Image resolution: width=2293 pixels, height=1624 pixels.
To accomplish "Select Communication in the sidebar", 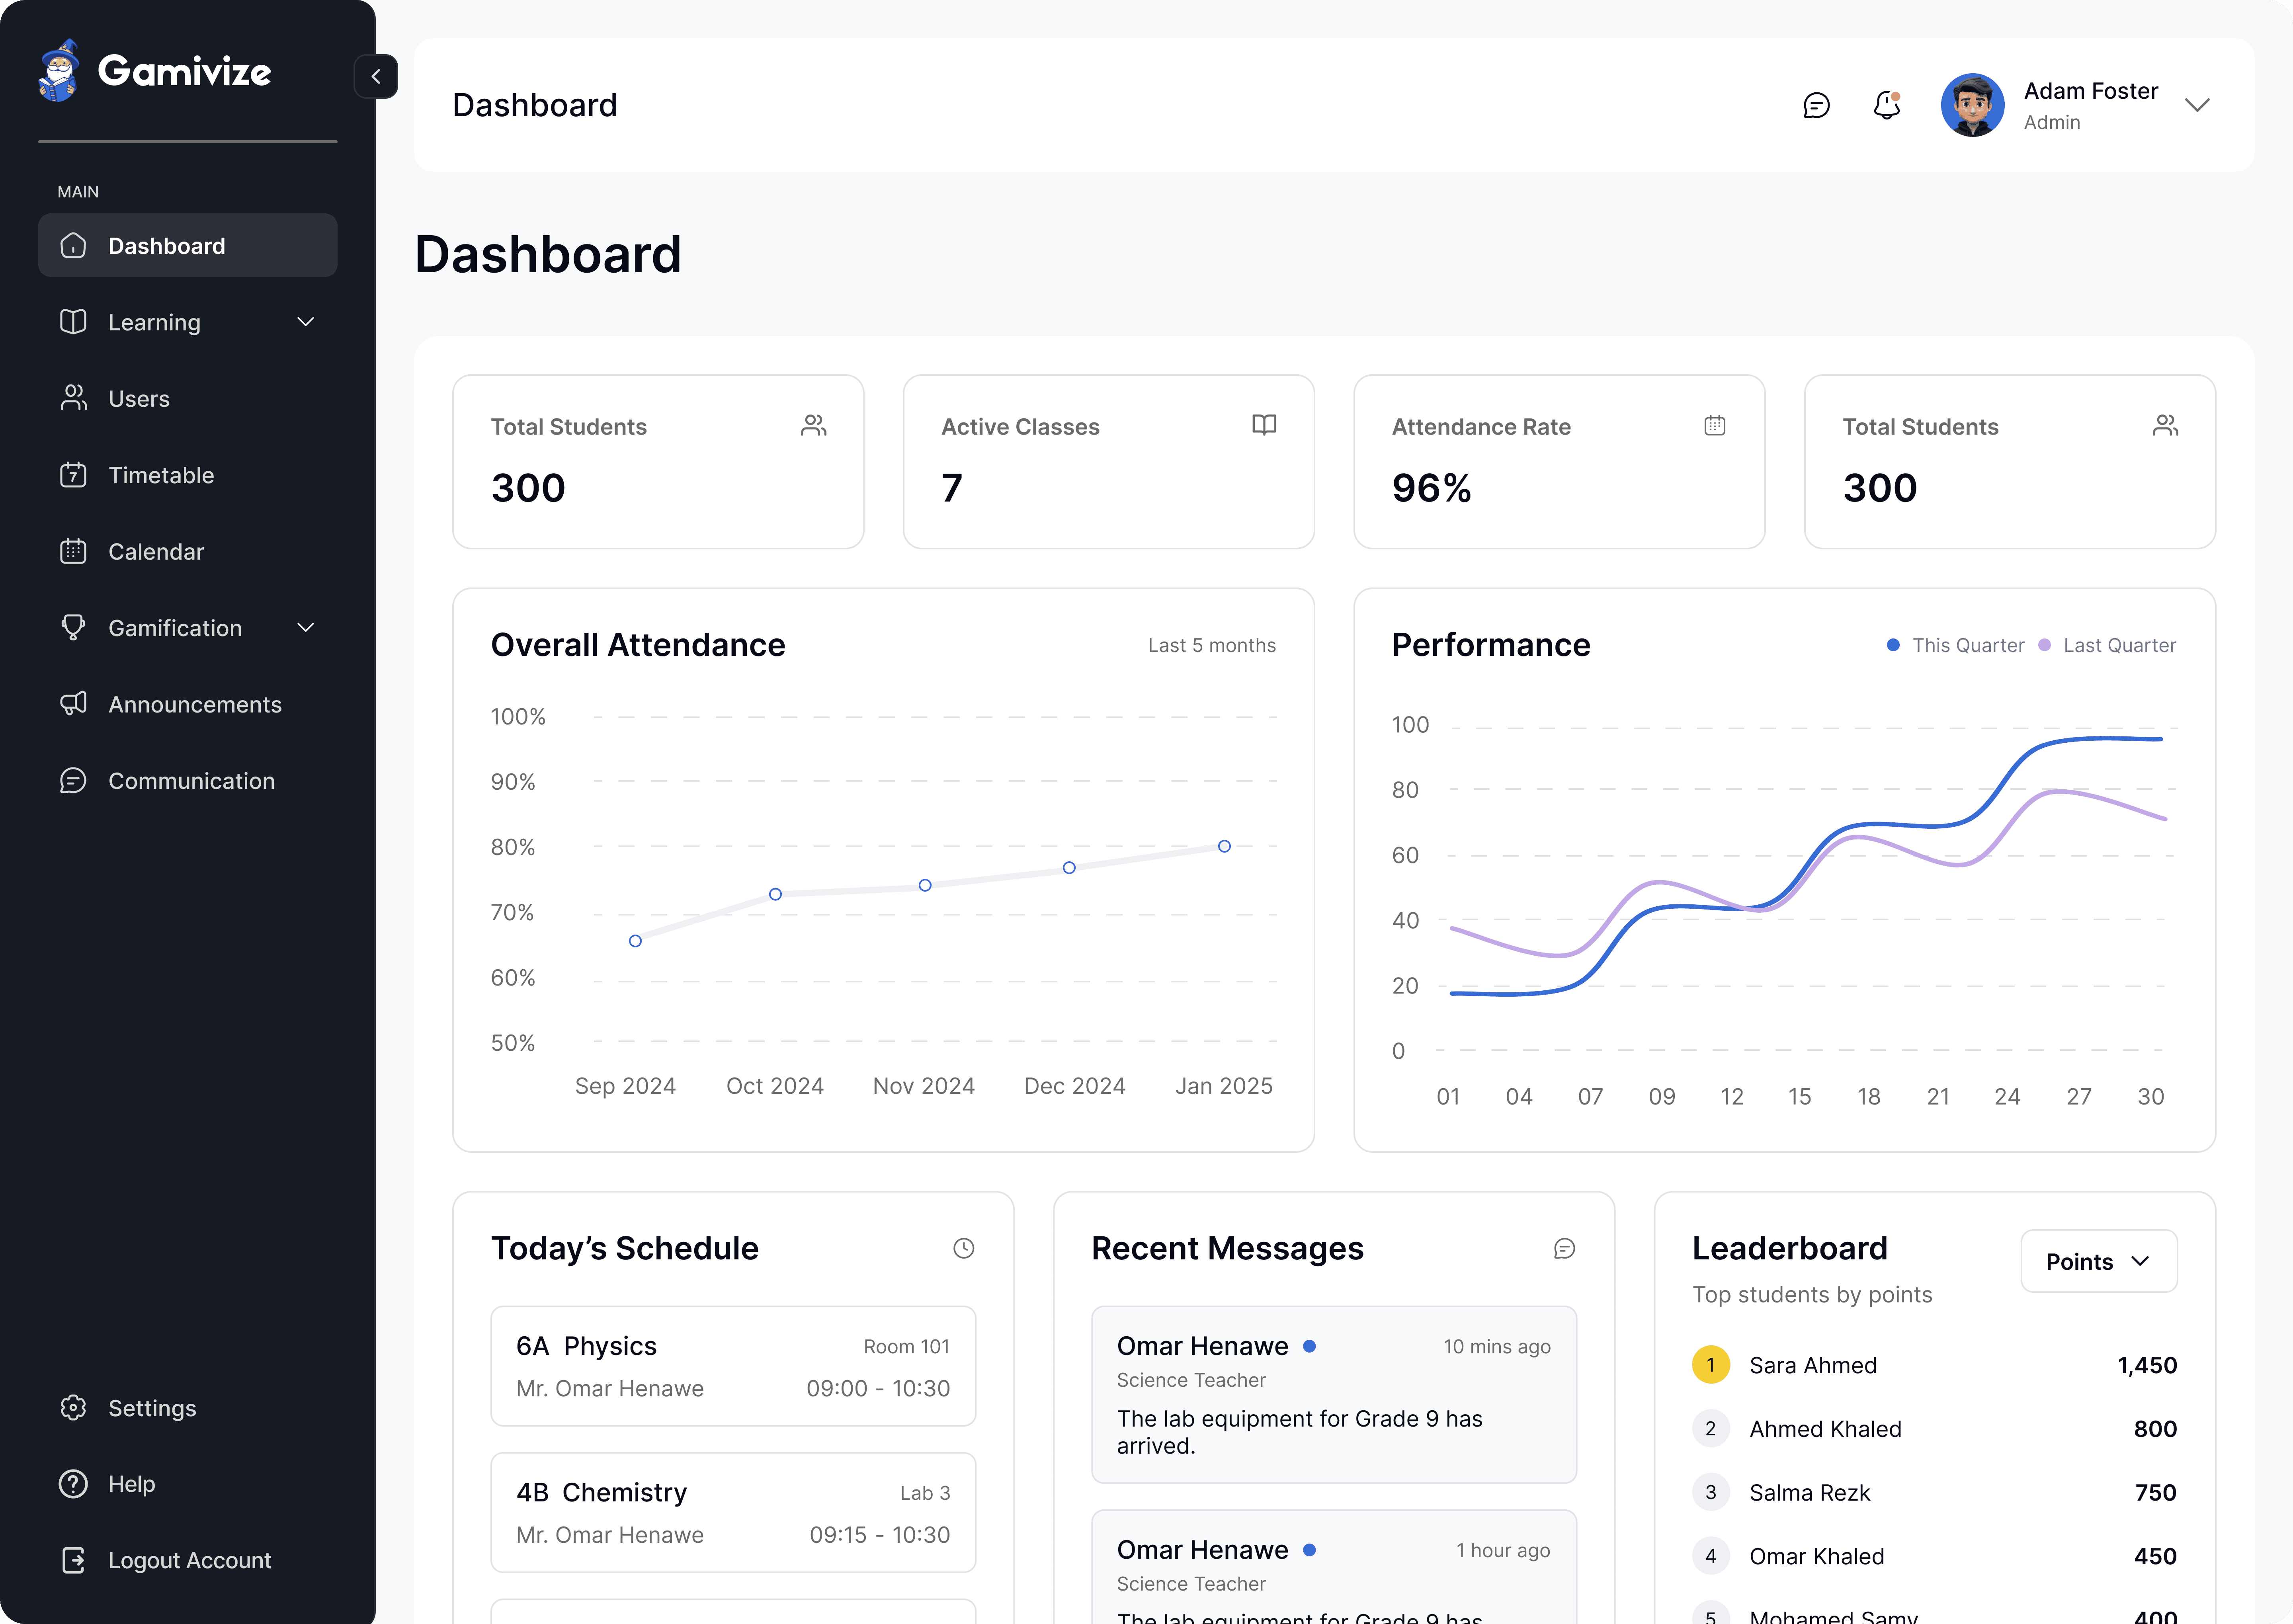I will pyautogui.click(x=187, y=781).
